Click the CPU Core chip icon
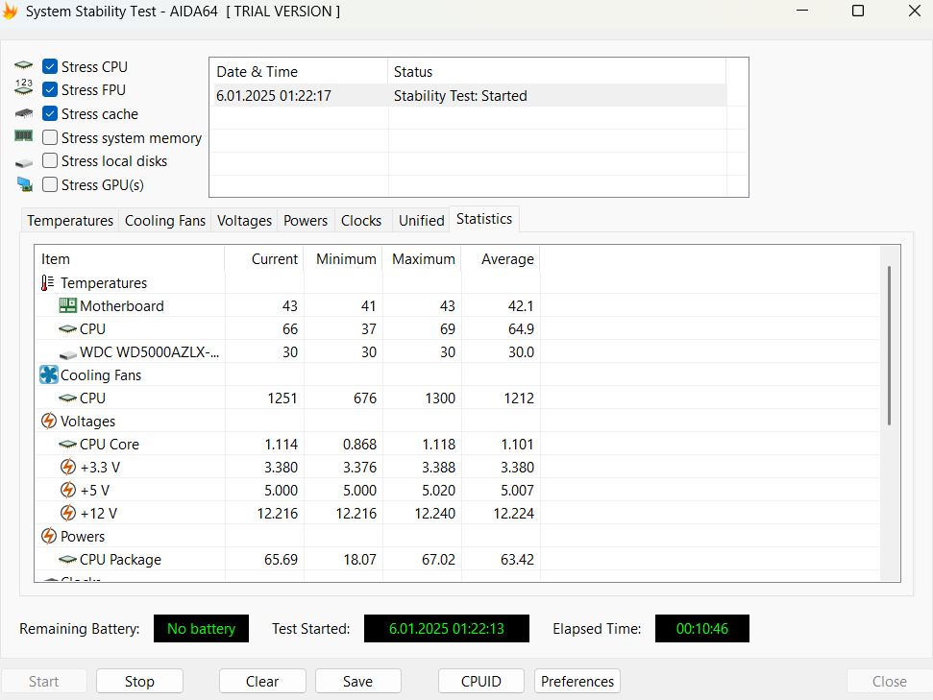The image size is (933, 700). tap(67, 445)
